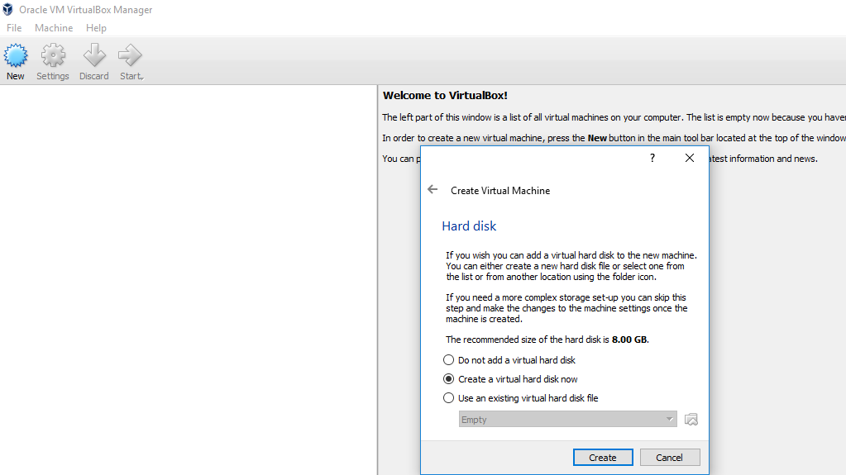Browse for disk file with folder icon
Screen dimensions: 846x475
click(691, 420)
